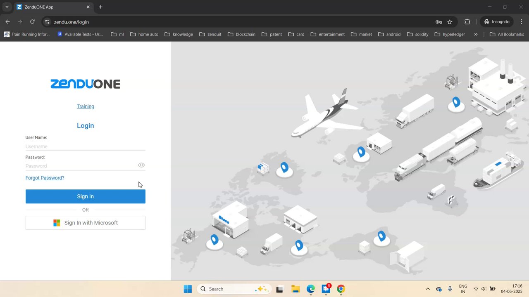The height and width of the screenshot is (297, 529).
Task: Open taskbar app with 5 badge
Action: (x=326, y=289)
